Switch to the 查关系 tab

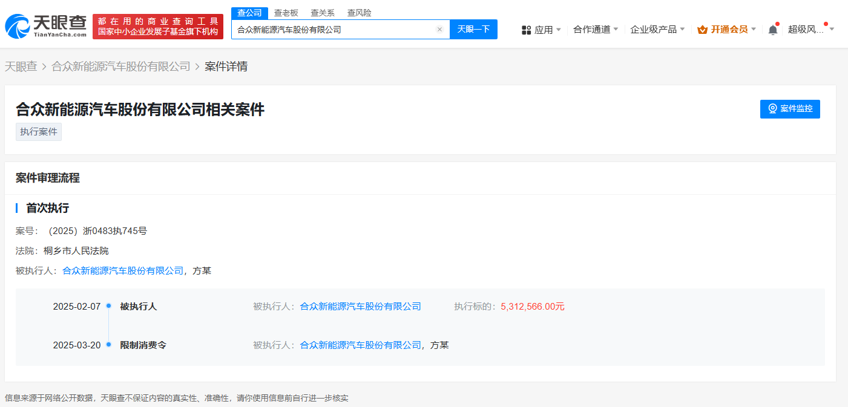pyautogui.click(x=323, y=13)
